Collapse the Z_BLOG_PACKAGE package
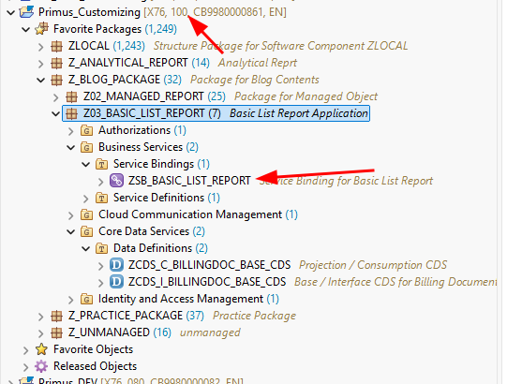The image size is (522, 384). pos(41,81)
